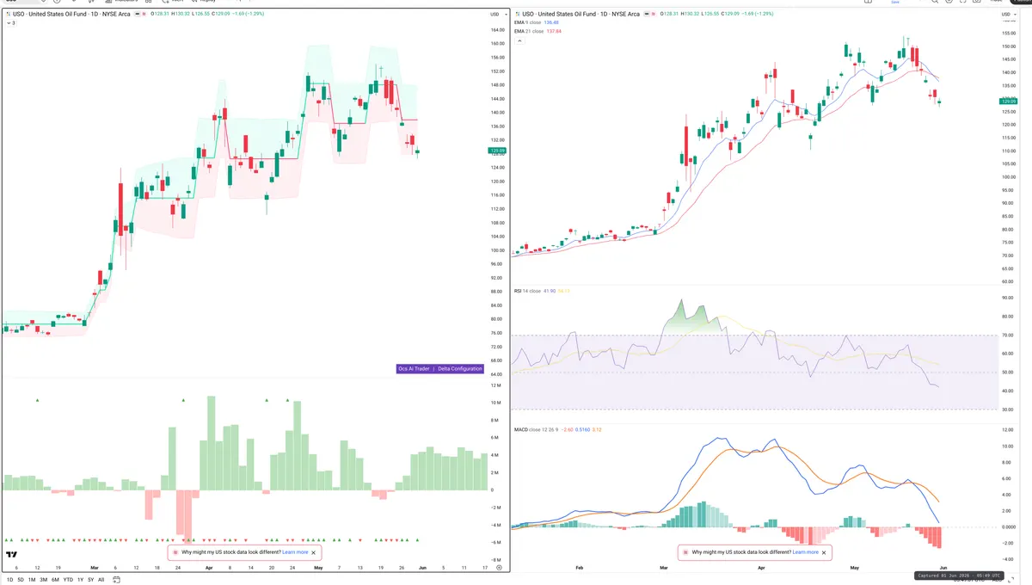
Task: Click the 164.00 price scale label on left chart
Action: pos(496,30)
